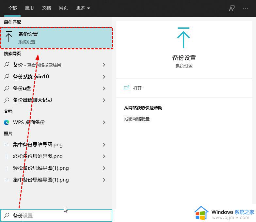Open the 更多 dropdown menu
The image size is (256, 222).
[x=83, y=8]
